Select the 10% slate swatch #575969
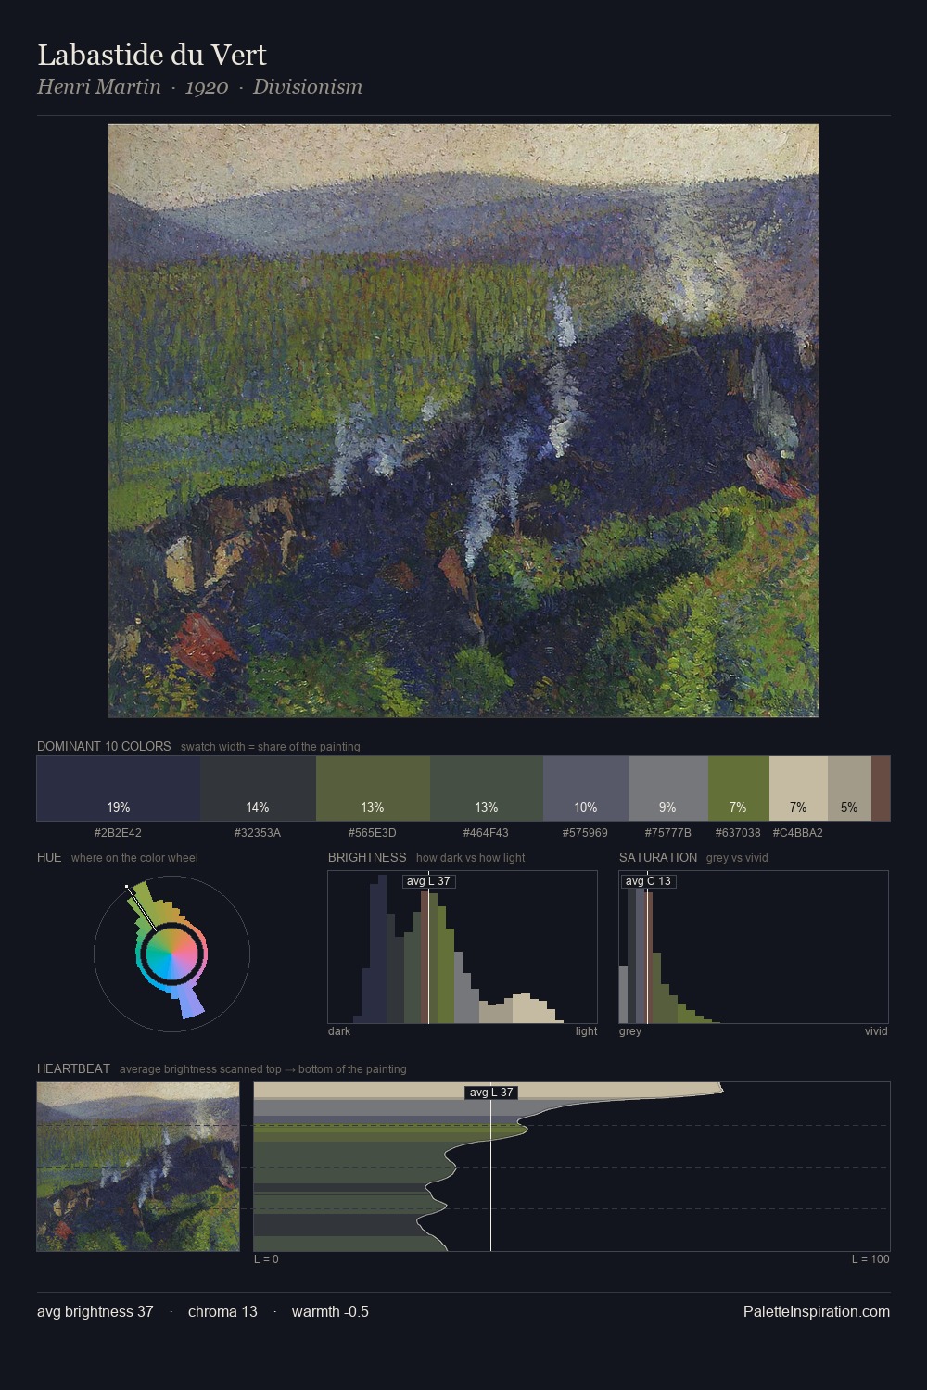 (x=586, y=789)
